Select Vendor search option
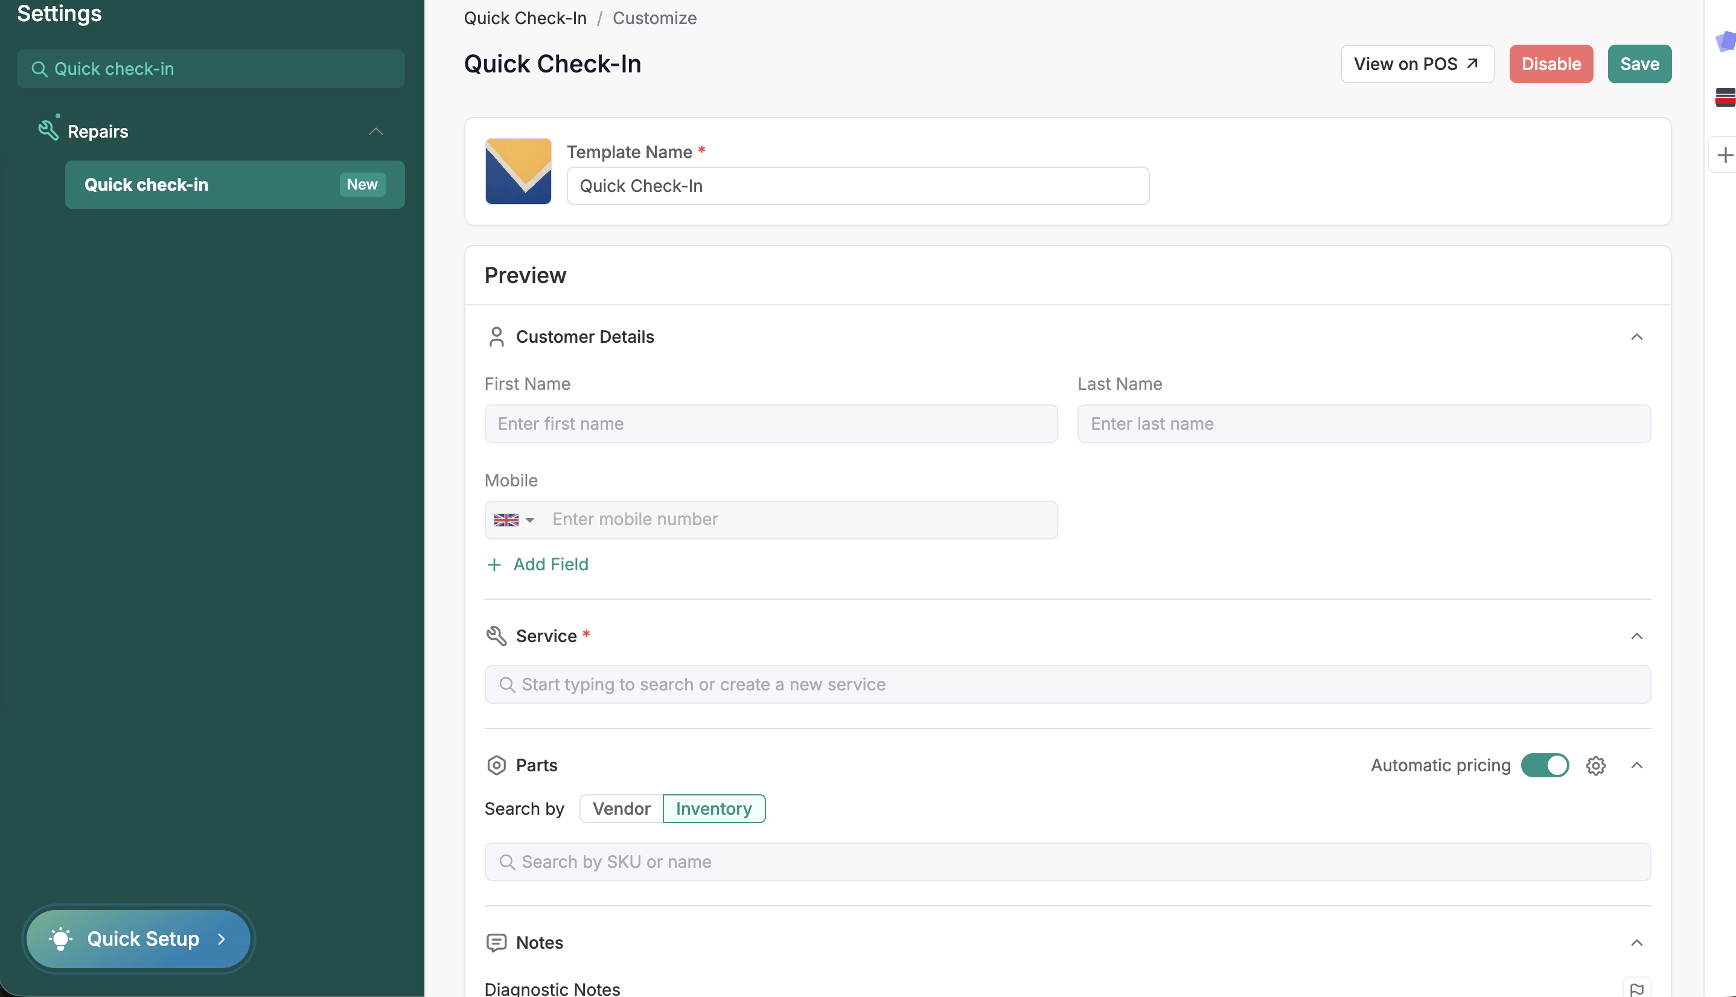Screen dimensions: 1736x997 tap(621, 809)
